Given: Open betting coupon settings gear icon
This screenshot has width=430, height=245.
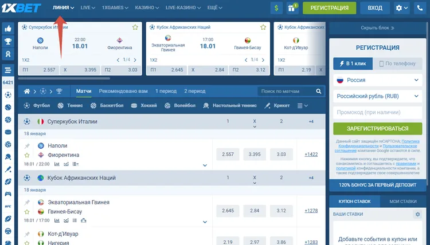Looking at the screenshot, I should pyautogui.click(x=417, y=214).
